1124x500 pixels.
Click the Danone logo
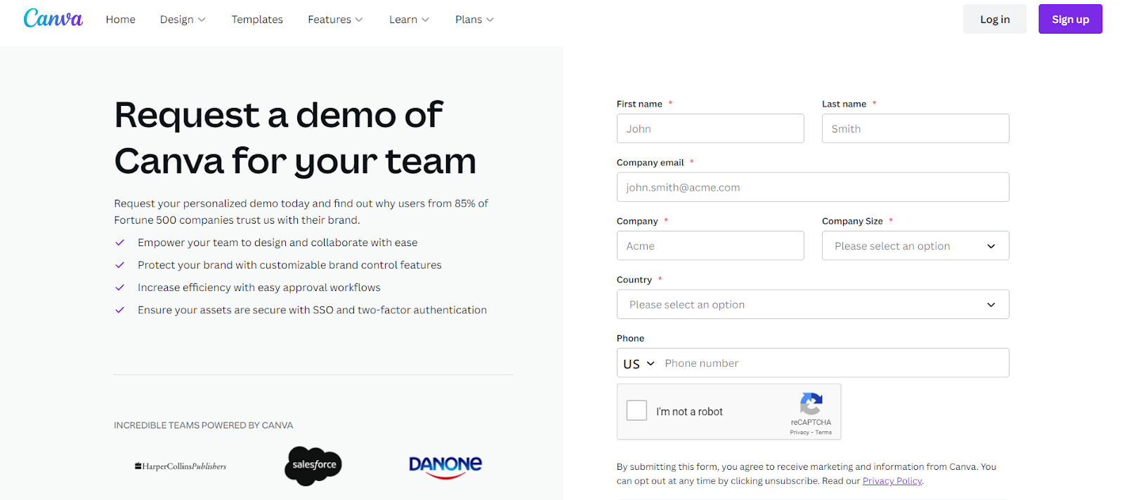point(445,466)
